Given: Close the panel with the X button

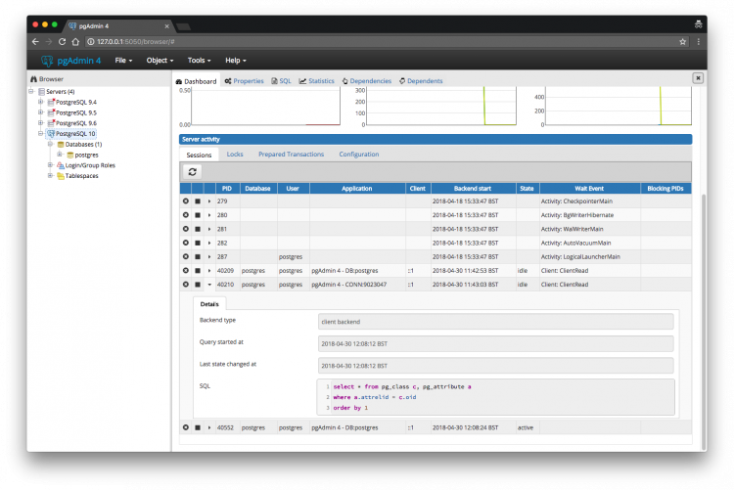Looking at the screenshot, I should point(698,77).
